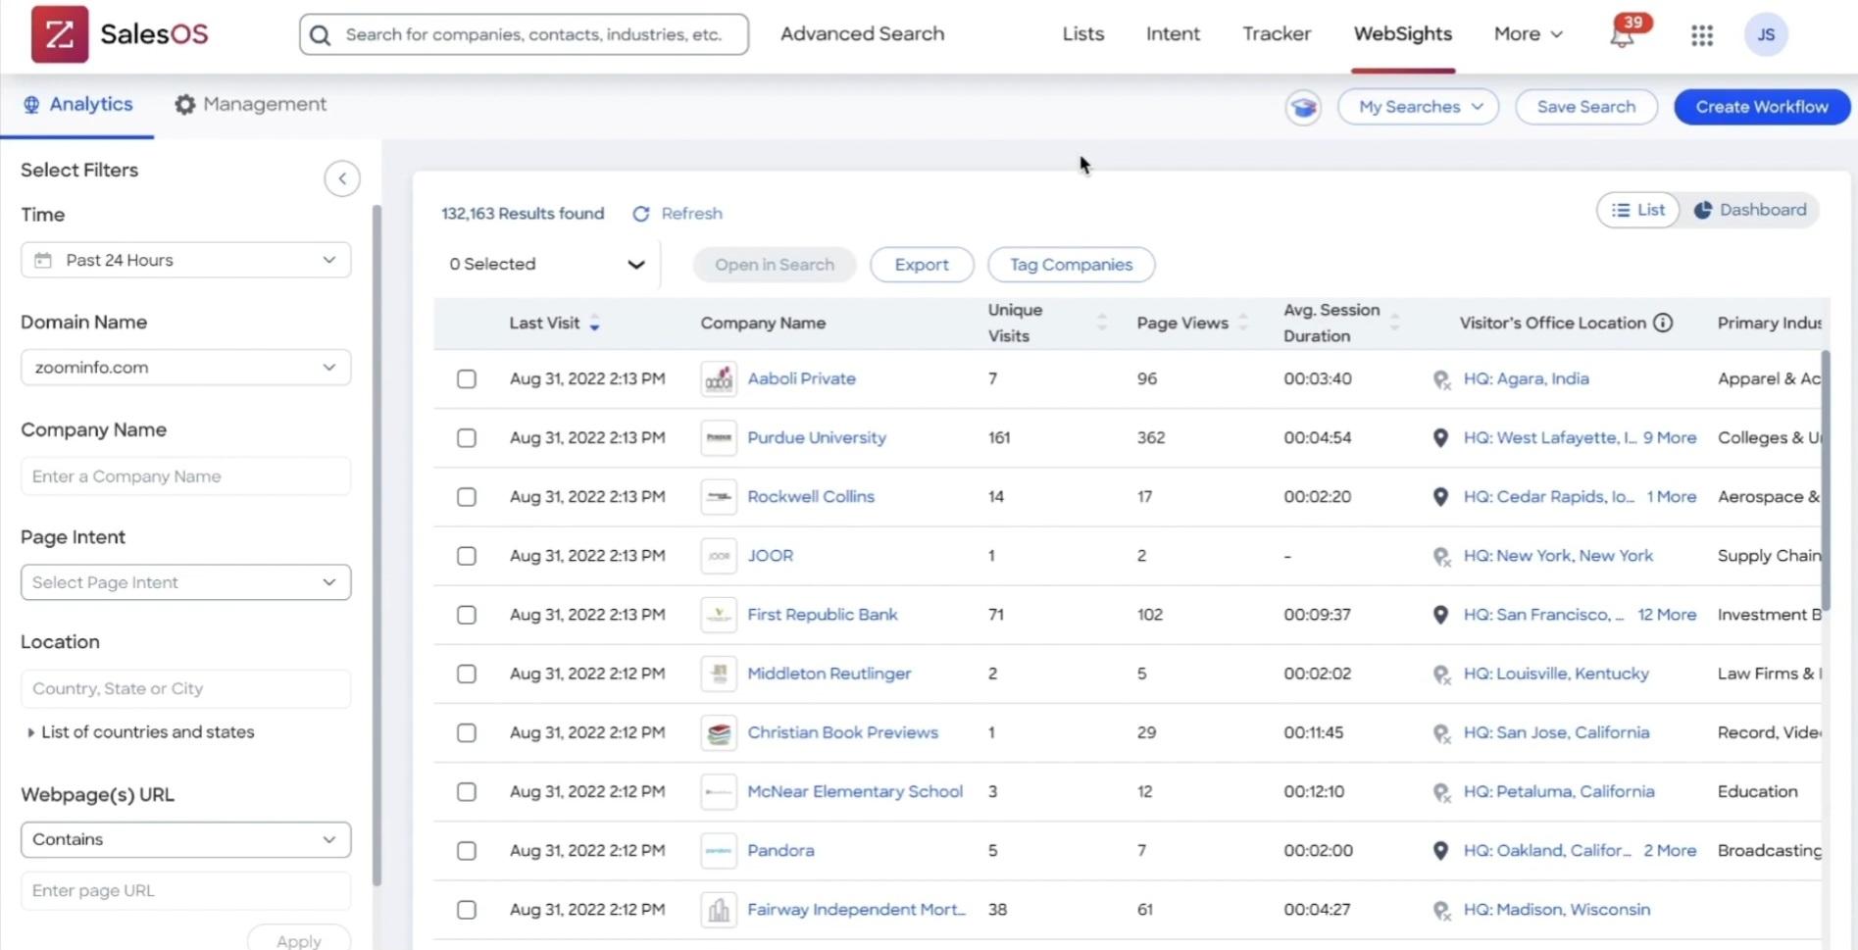This screenshot has height=950, width=1858.
Task: Open the Domain Name zoominfo.com dropdown
Action: coord(186,367)
